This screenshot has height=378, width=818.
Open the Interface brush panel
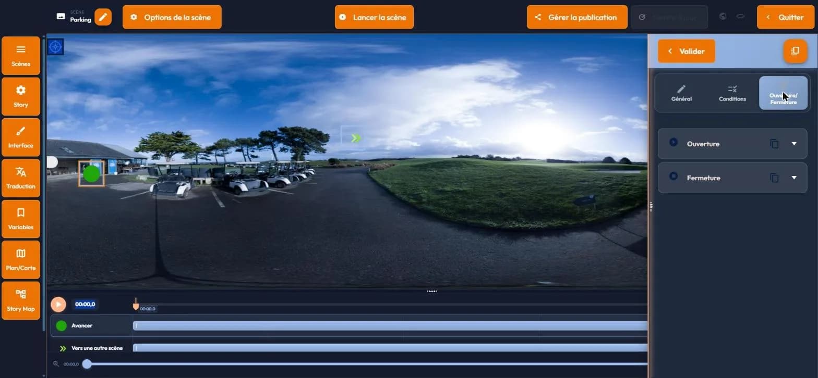21,137
